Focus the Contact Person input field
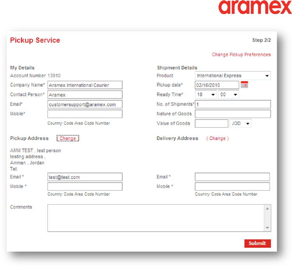Image resolution: width=292 pixels, height=266 pixels. coord(85,95)
